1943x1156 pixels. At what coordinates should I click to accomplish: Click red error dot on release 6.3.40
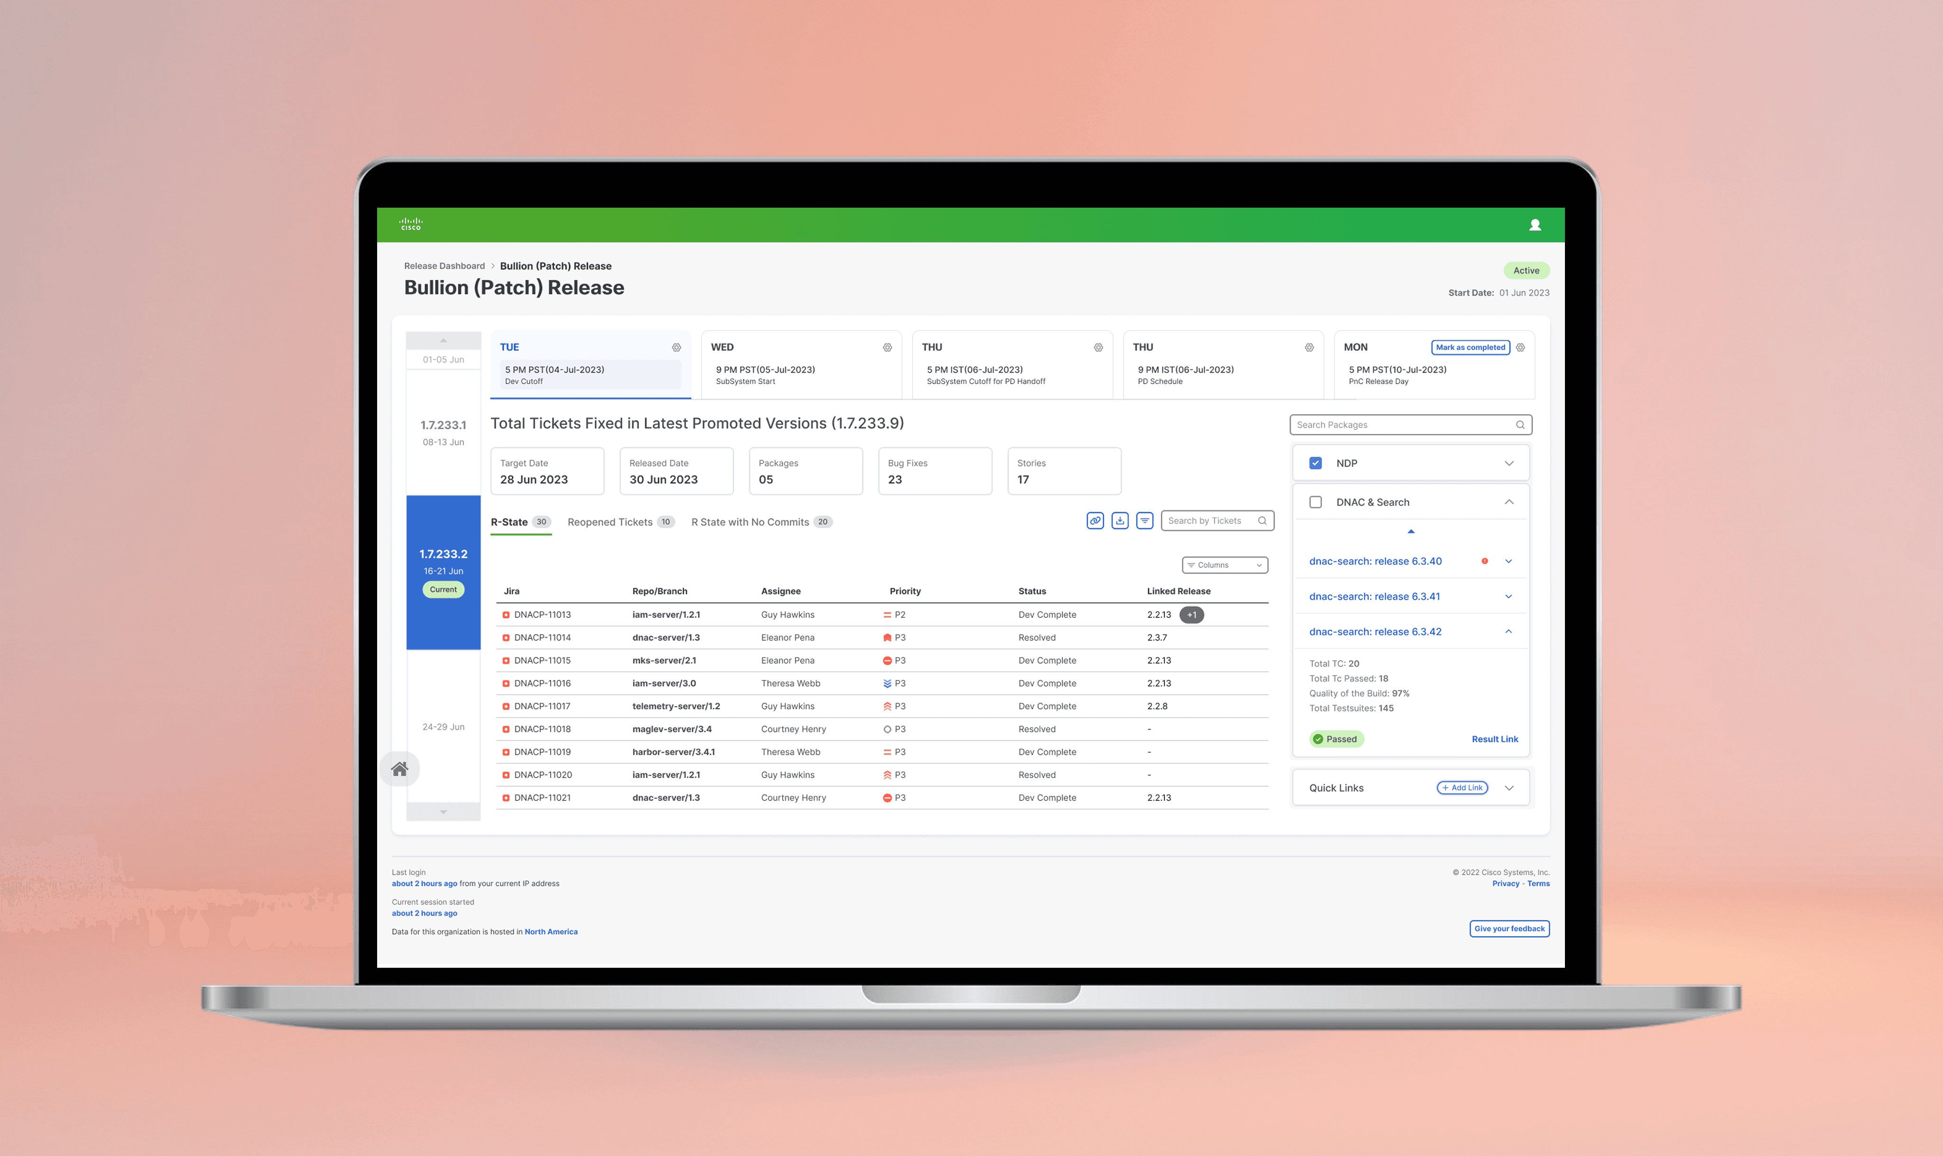[x=1485, y=561]
